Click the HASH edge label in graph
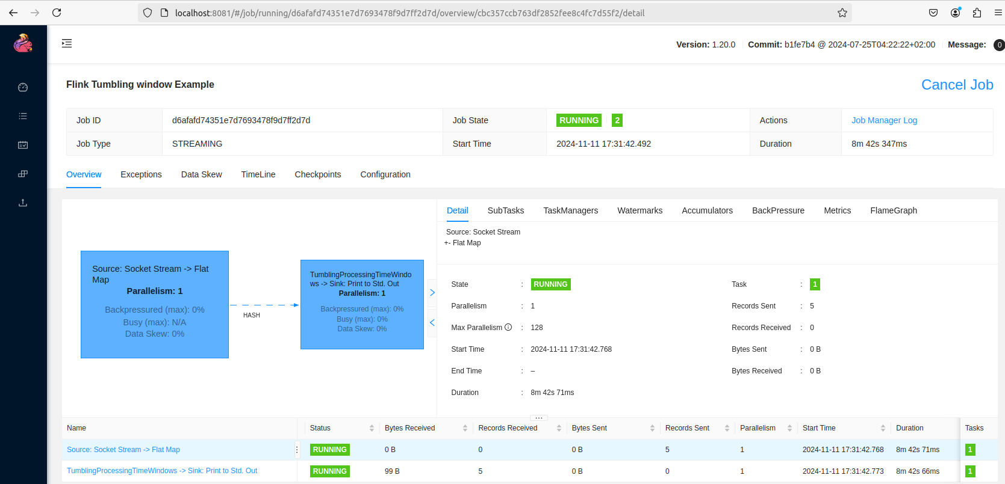This screenshot has width=1005, height=484. (252, 315)
